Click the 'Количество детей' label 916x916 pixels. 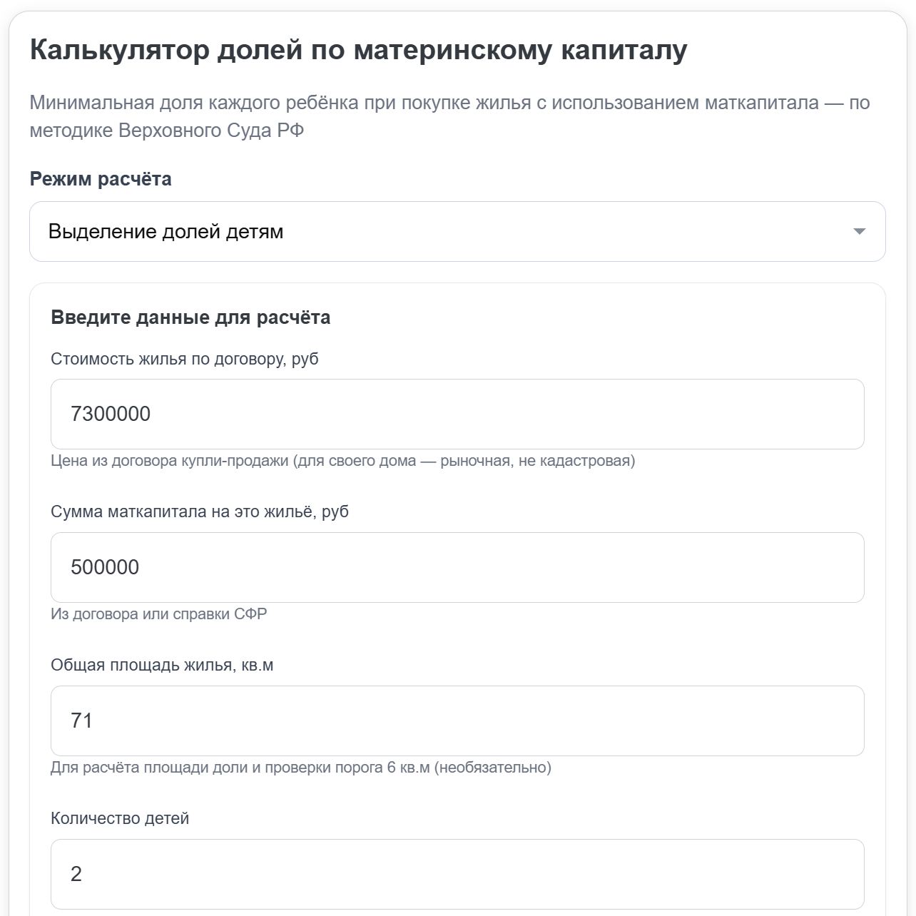120,819
